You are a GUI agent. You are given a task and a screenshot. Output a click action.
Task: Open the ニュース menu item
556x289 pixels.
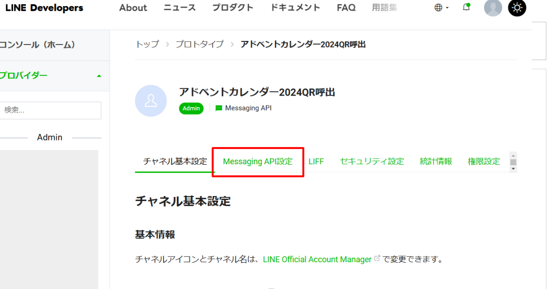point(179,8)
